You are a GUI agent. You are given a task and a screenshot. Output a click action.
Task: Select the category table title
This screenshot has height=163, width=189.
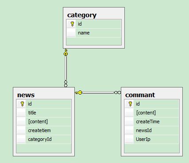click(x=82, y=15)
